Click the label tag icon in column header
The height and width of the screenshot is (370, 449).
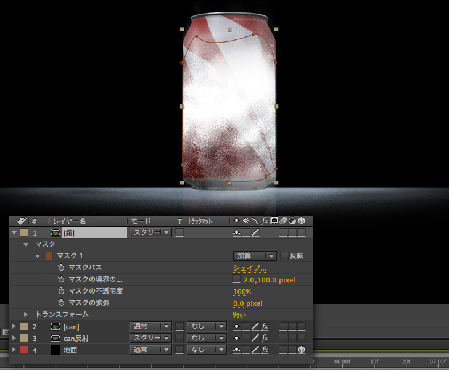click(x=21, y=221)
